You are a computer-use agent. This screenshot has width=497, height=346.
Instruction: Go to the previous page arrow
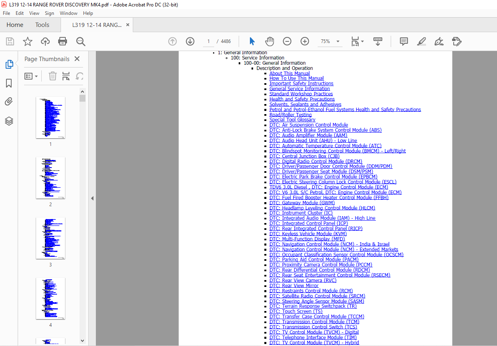[172, 41]
